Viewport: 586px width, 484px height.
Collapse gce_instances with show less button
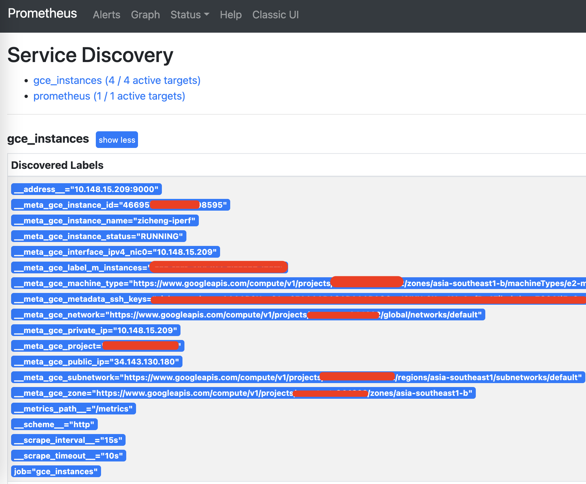[117, 140]
